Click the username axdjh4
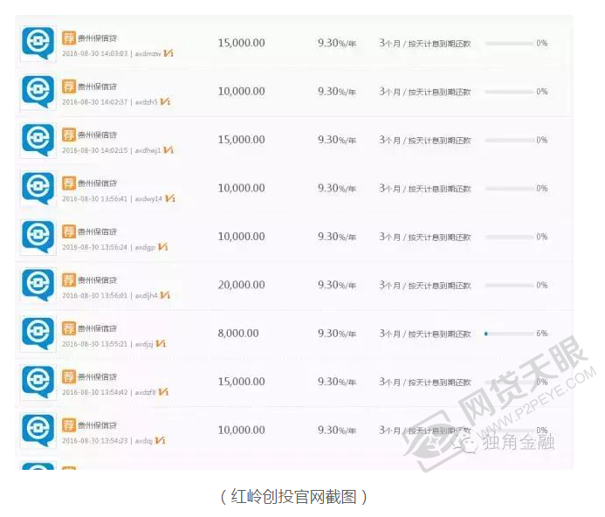Screen dimensions: 605x517 click(x=147, y=295)
